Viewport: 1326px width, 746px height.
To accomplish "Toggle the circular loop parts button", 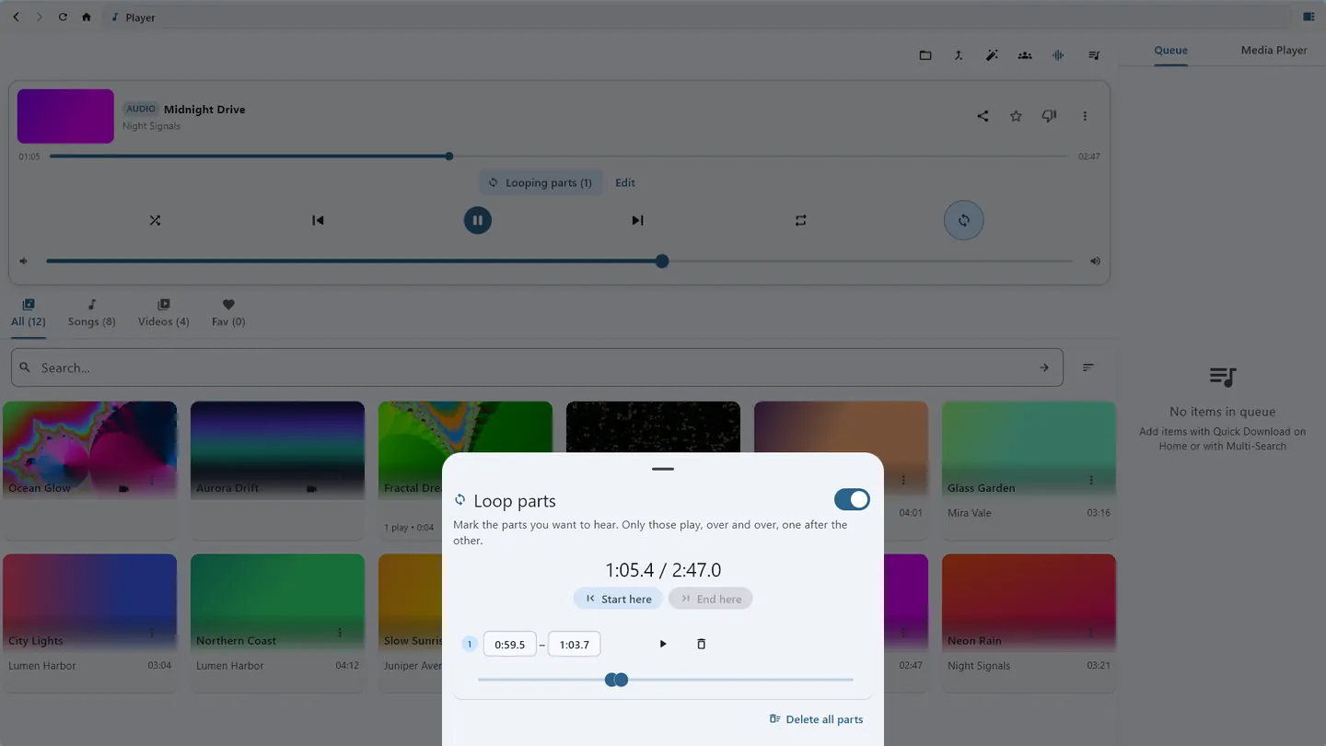I will click(x=963, y=220).
